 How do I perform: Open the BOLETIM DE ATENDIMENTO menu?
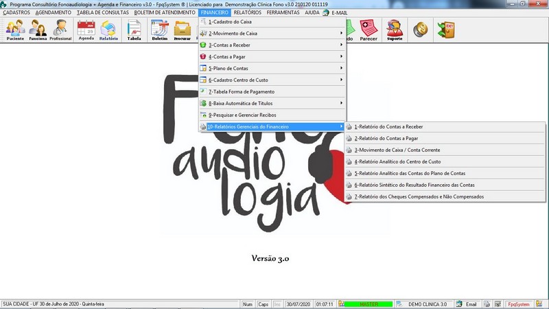[165, 12]
